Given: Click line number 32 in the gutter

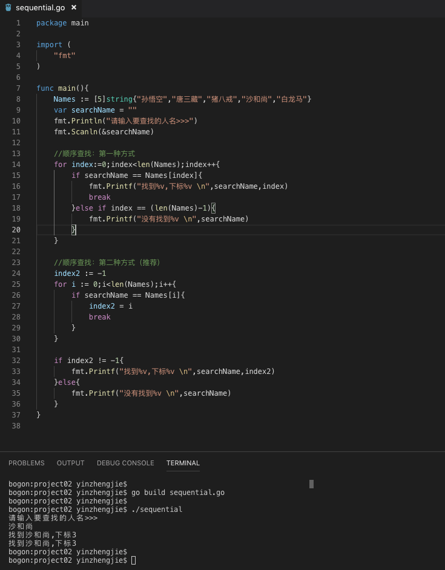Looking at the screenshot, I should pos(16,361).
